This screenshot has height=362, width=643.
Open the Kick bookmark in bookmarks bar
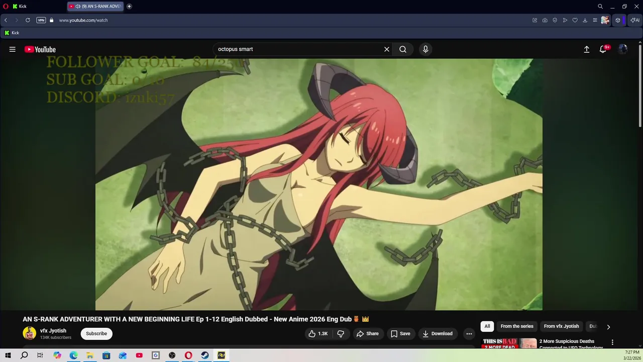(12, 33)
